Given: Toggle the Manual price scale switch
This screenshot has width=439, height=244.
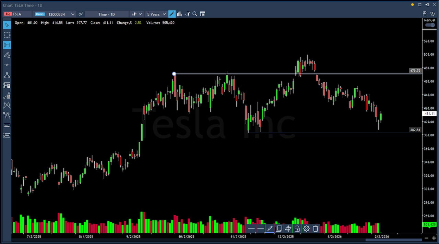Looking at the screenshot, I should pos(429,25).
